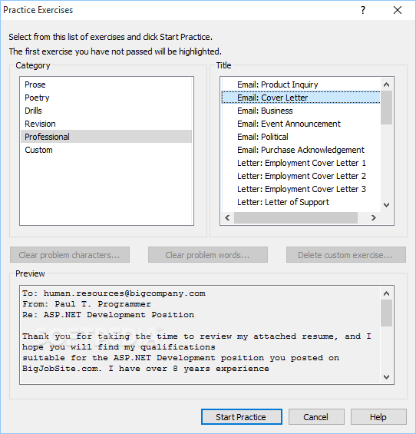Click Title list scroll left arrow

227,218
